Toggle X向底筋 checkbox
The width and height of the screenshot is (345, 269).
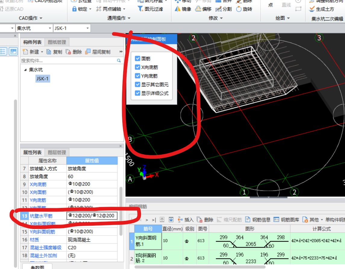pos(137,67)
